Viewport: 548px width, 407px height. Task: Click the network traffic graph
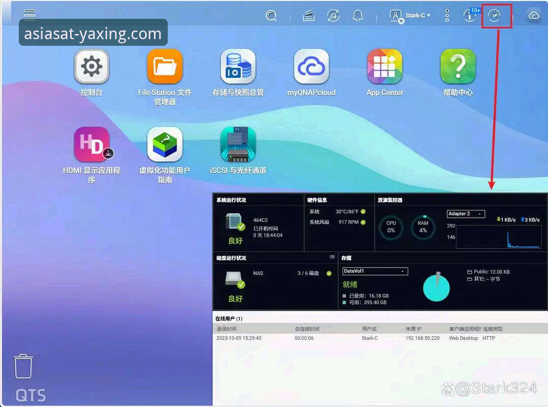(499, 237)
